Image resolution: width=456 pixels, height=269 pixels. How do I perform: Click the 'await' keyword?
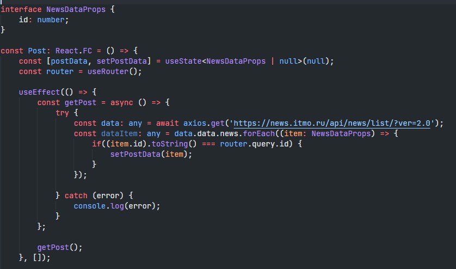click(x=167, y=124)
